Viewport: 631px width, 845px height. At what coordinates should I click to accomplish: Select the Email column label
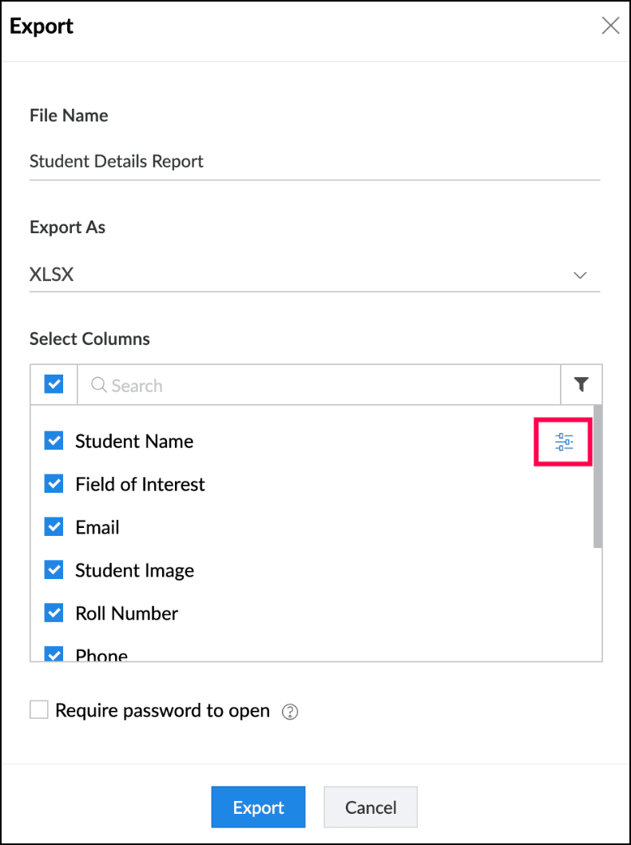pos(97,527)
